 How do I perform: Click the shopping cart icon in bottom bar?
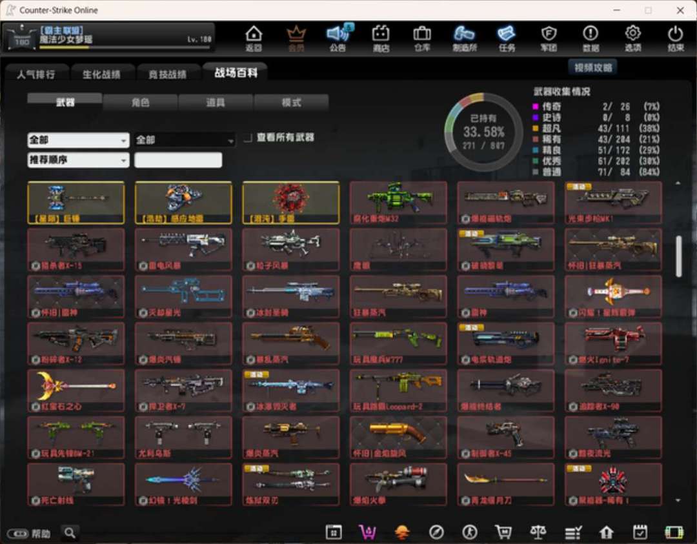click(503, 532)
